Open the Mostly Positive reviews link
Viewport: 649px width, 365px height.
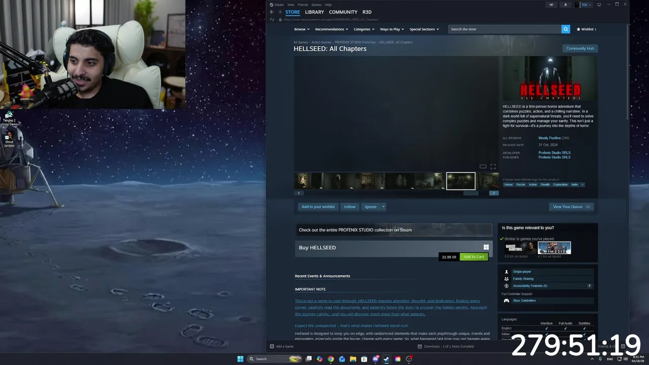[550, 138]
